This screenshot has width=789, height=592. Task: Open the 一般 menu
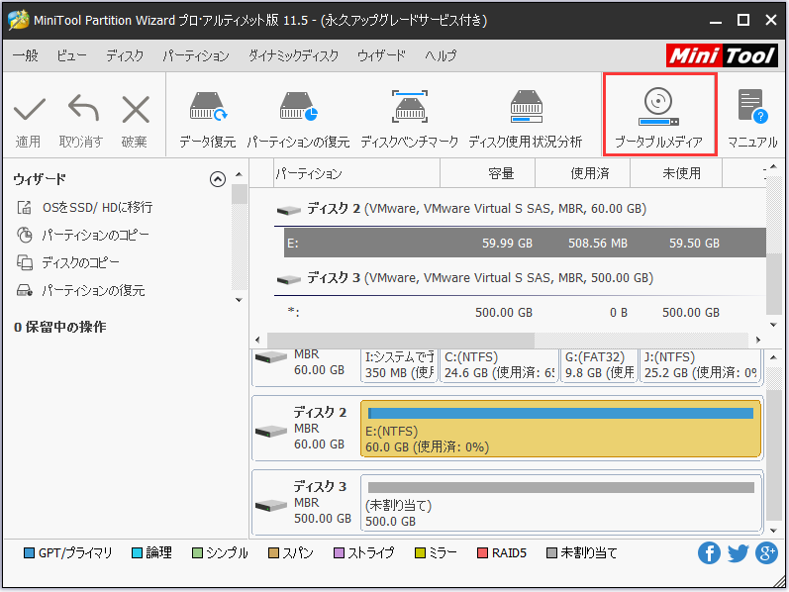[25, 55]
